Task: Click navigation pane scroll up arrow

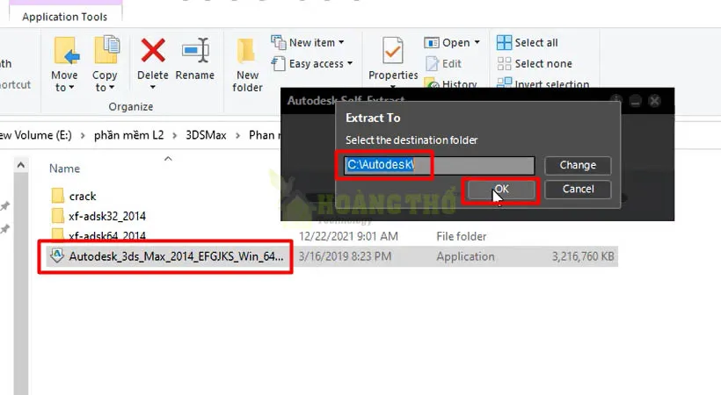Action: pyautogui.click(x=21, y=164)
